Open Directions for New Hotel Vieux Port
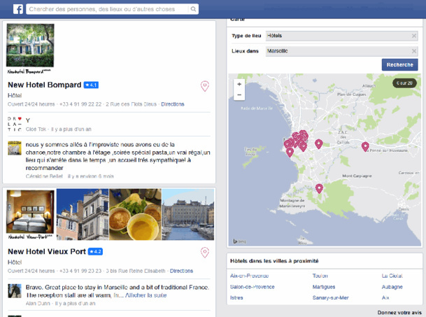This screenshot has height=317, width=426. (x=181, y=271)
